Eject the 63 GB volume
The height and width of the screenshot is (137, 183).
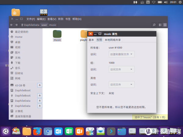40,85
